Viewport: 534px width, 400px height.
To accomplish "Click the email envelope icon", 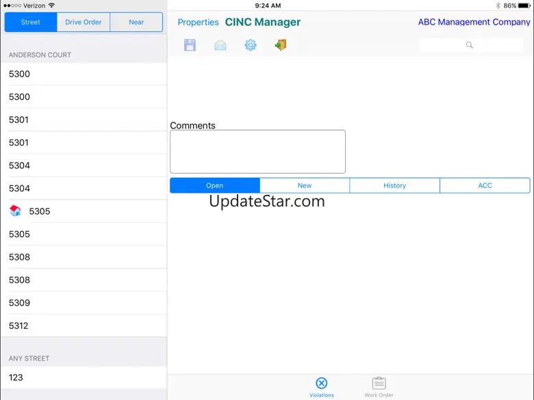I will point(220,45).
